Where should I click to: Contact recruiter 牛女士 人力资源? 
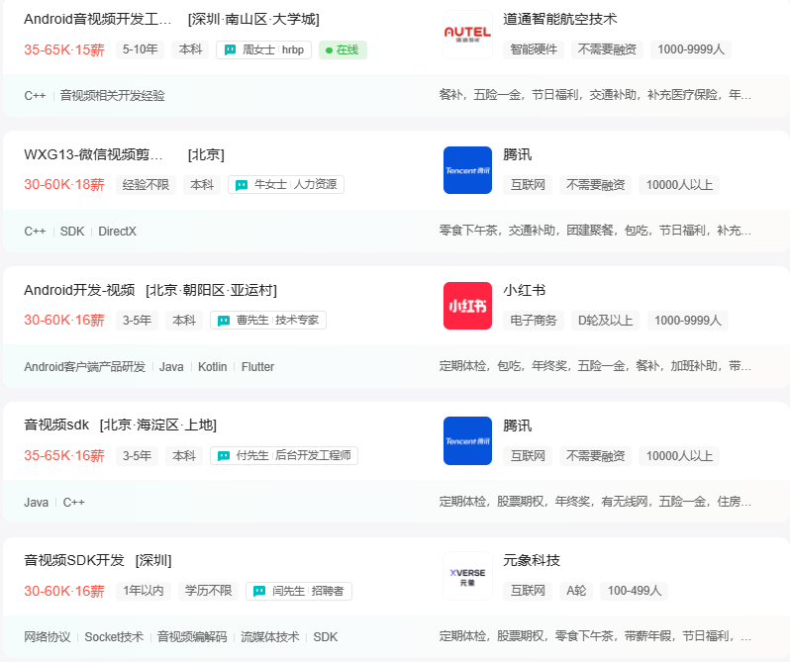tap(286, 185)
